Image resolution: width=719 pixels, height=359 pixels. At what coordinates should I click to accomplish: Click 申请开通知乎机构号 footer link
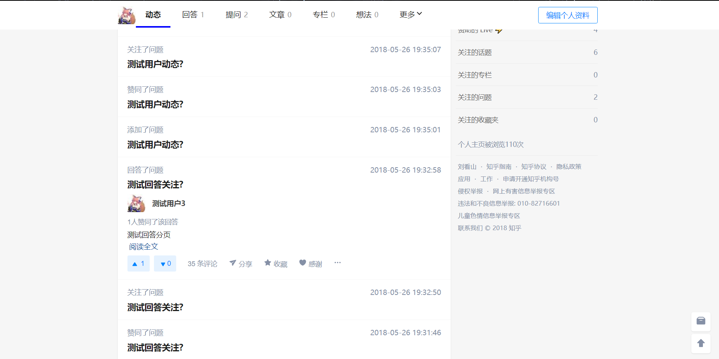pos(531,179)
